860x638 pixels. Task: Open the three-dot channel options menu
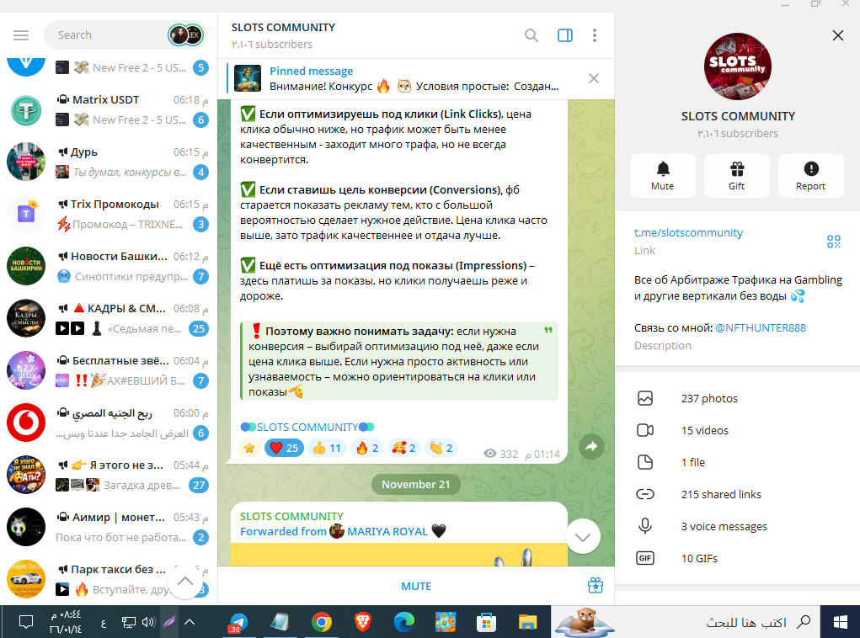pos(595,35)
